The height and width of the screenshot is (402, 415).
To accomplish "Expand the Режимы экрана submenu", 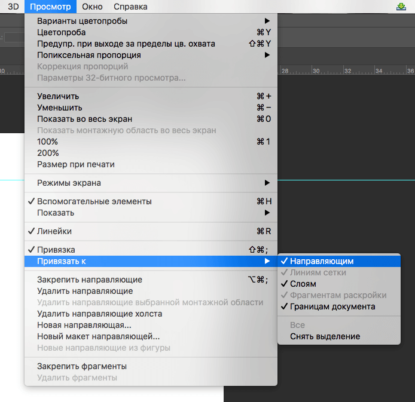I will [69, 183].
